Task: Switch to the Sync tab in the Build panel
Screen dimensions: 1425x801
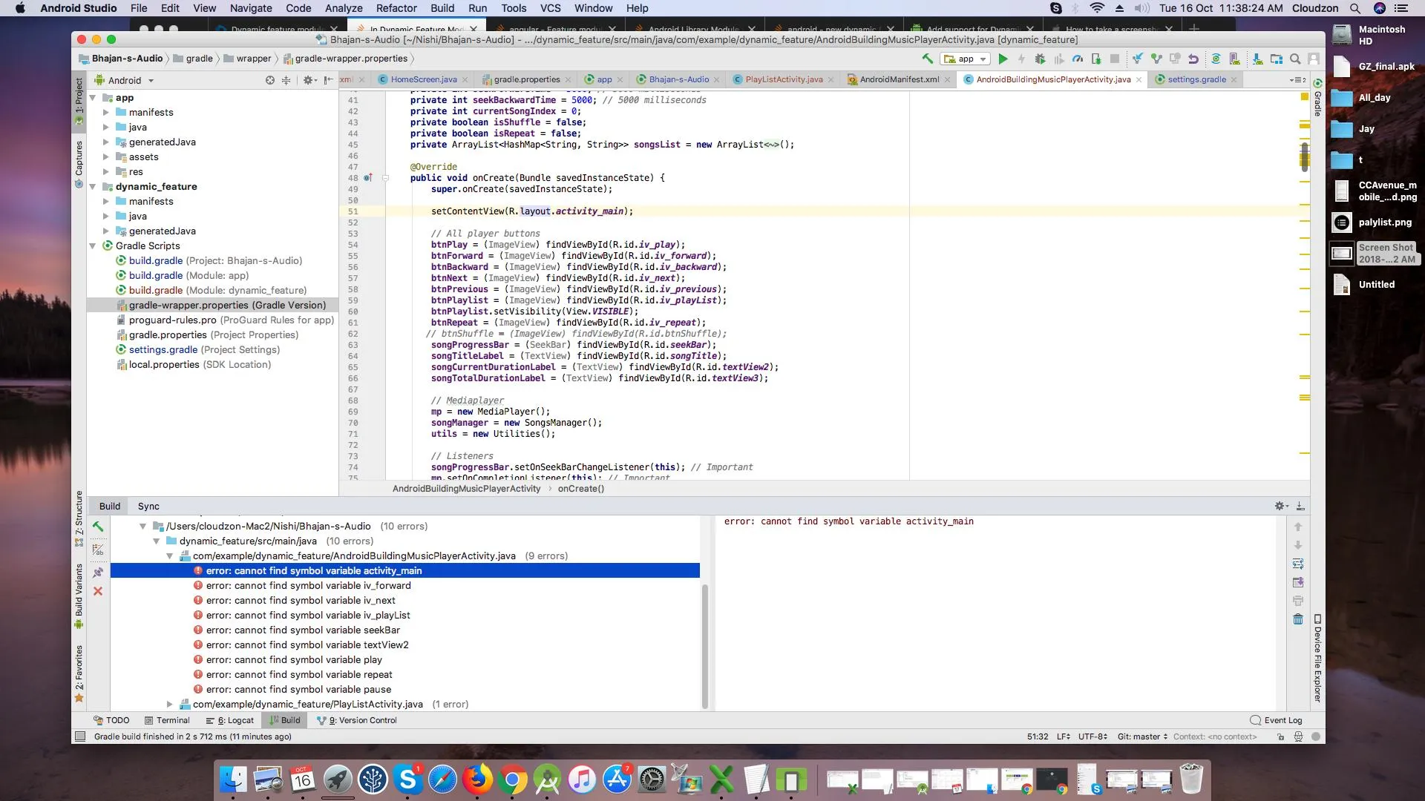Action: click(x=148, y=506)
